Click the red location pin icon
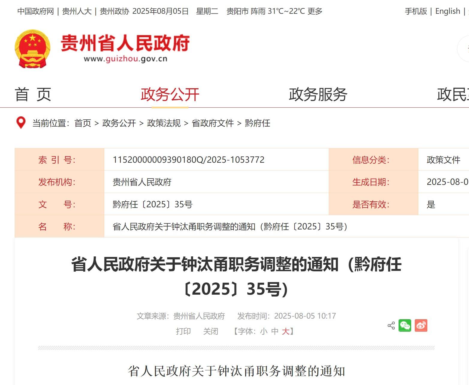469x385 pixels. tap(21, 123)
